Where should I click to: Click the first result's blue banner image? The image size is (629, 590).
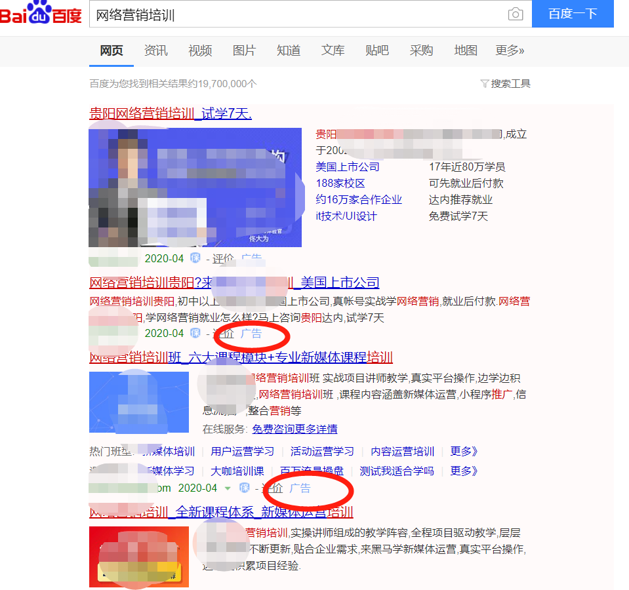(195, 187)
